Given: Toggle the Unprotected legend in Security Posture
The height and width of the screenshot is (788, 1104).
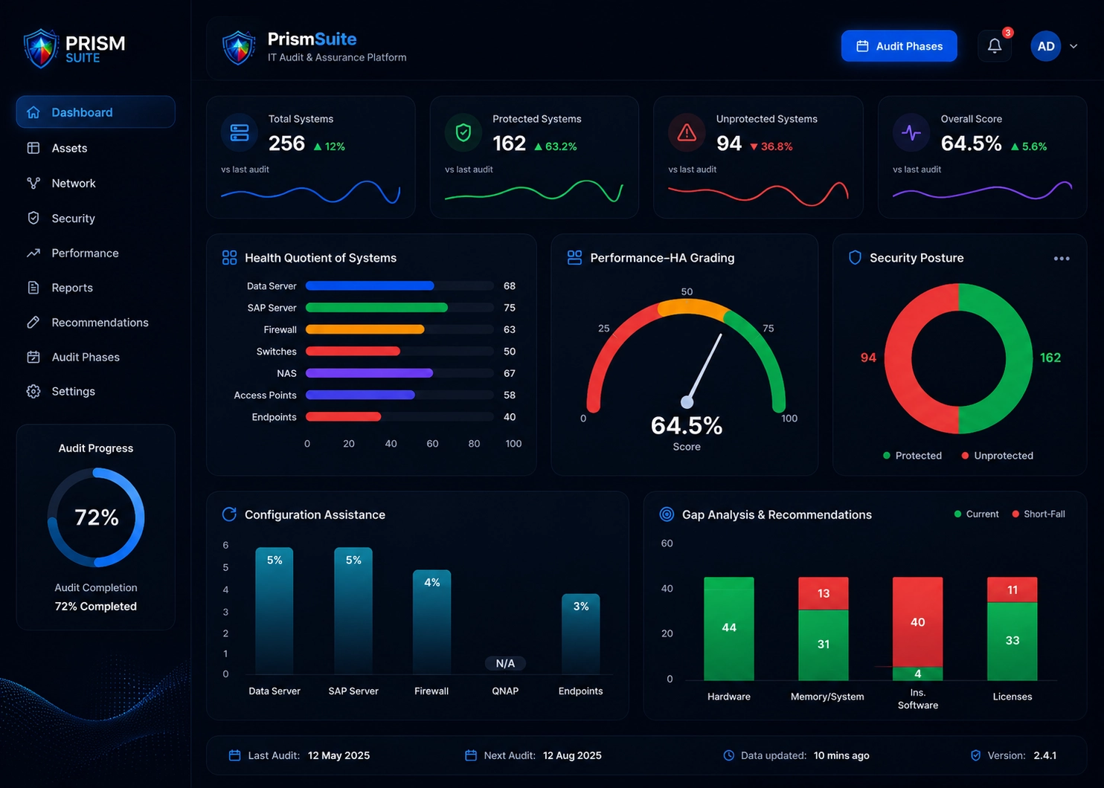Looking at the screenshot, I should click(x=997, y=456).
